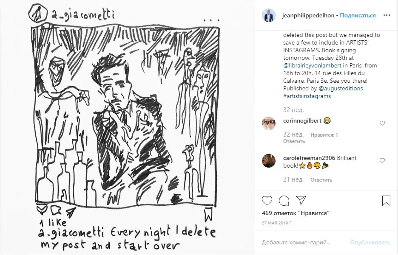Save post with bookmark icon
Screen dimensions: 398x255
point(386,201)
